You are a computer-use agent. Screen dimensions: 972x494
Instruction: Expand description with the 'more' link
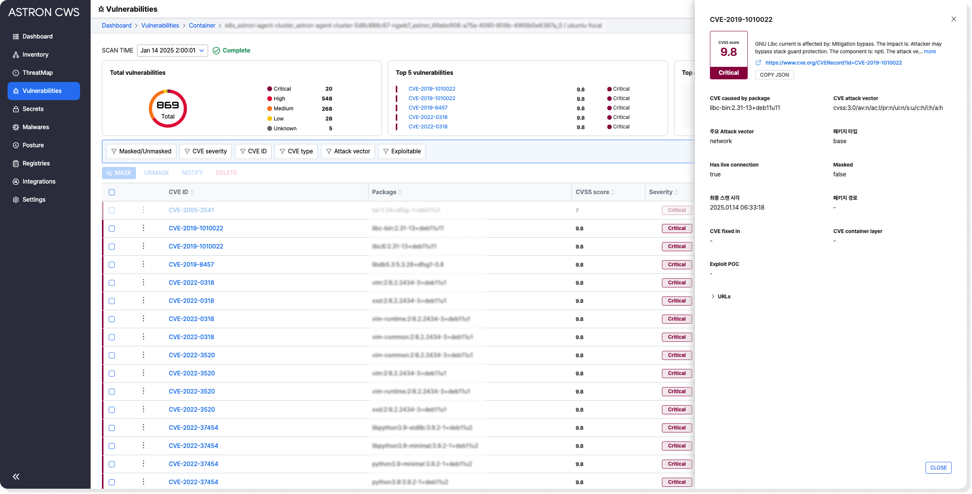point(930,51)
